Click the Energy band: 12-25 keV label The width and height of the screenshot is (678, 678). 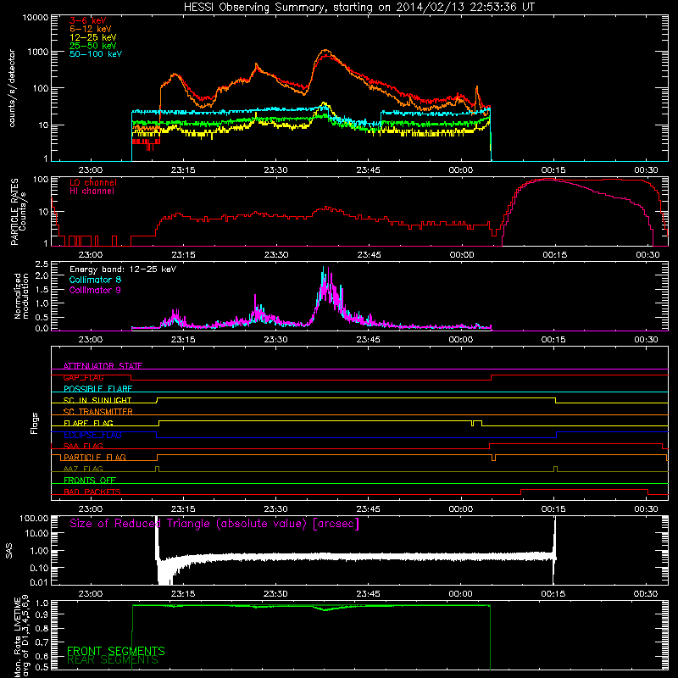[x=123, y=270]
